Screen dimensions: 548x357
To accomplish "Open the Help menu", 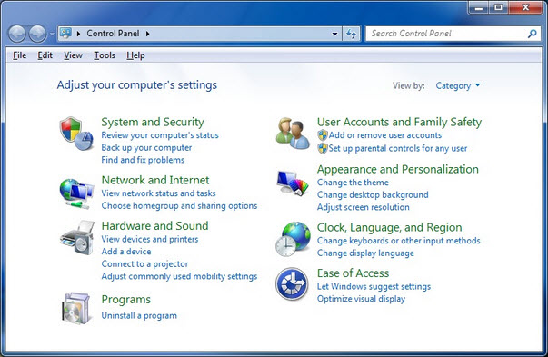I will (135, 55).
